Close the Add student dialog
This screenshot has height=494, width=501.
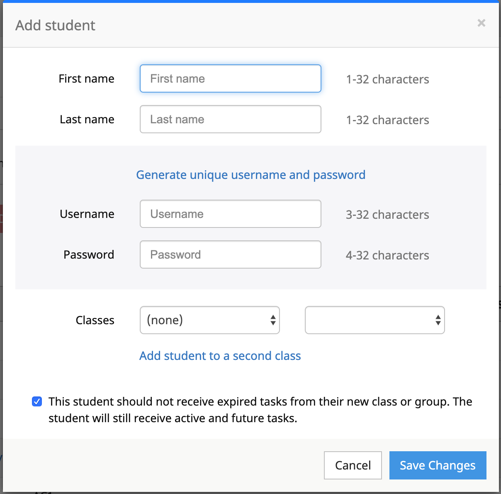pyautogui.click(x=481, y=23)
